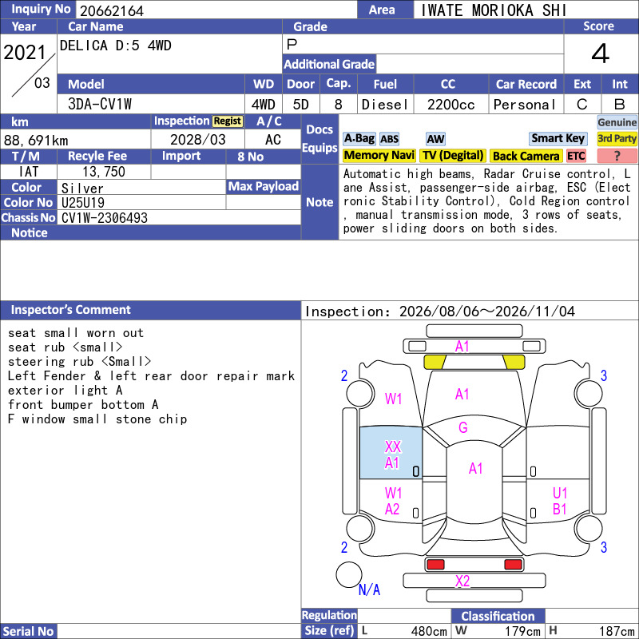This screenshot has width=639, height=639.
Task: Click the W1 mark above A2
Action: coord(394,493)
